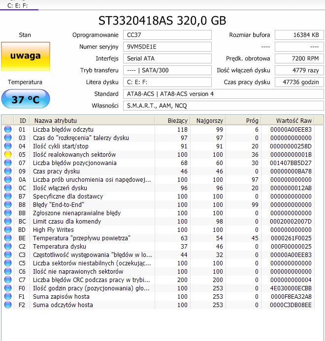Click raw value 001407BB5D27
Viewport: 325px width, 341px height.
(291, 163)
